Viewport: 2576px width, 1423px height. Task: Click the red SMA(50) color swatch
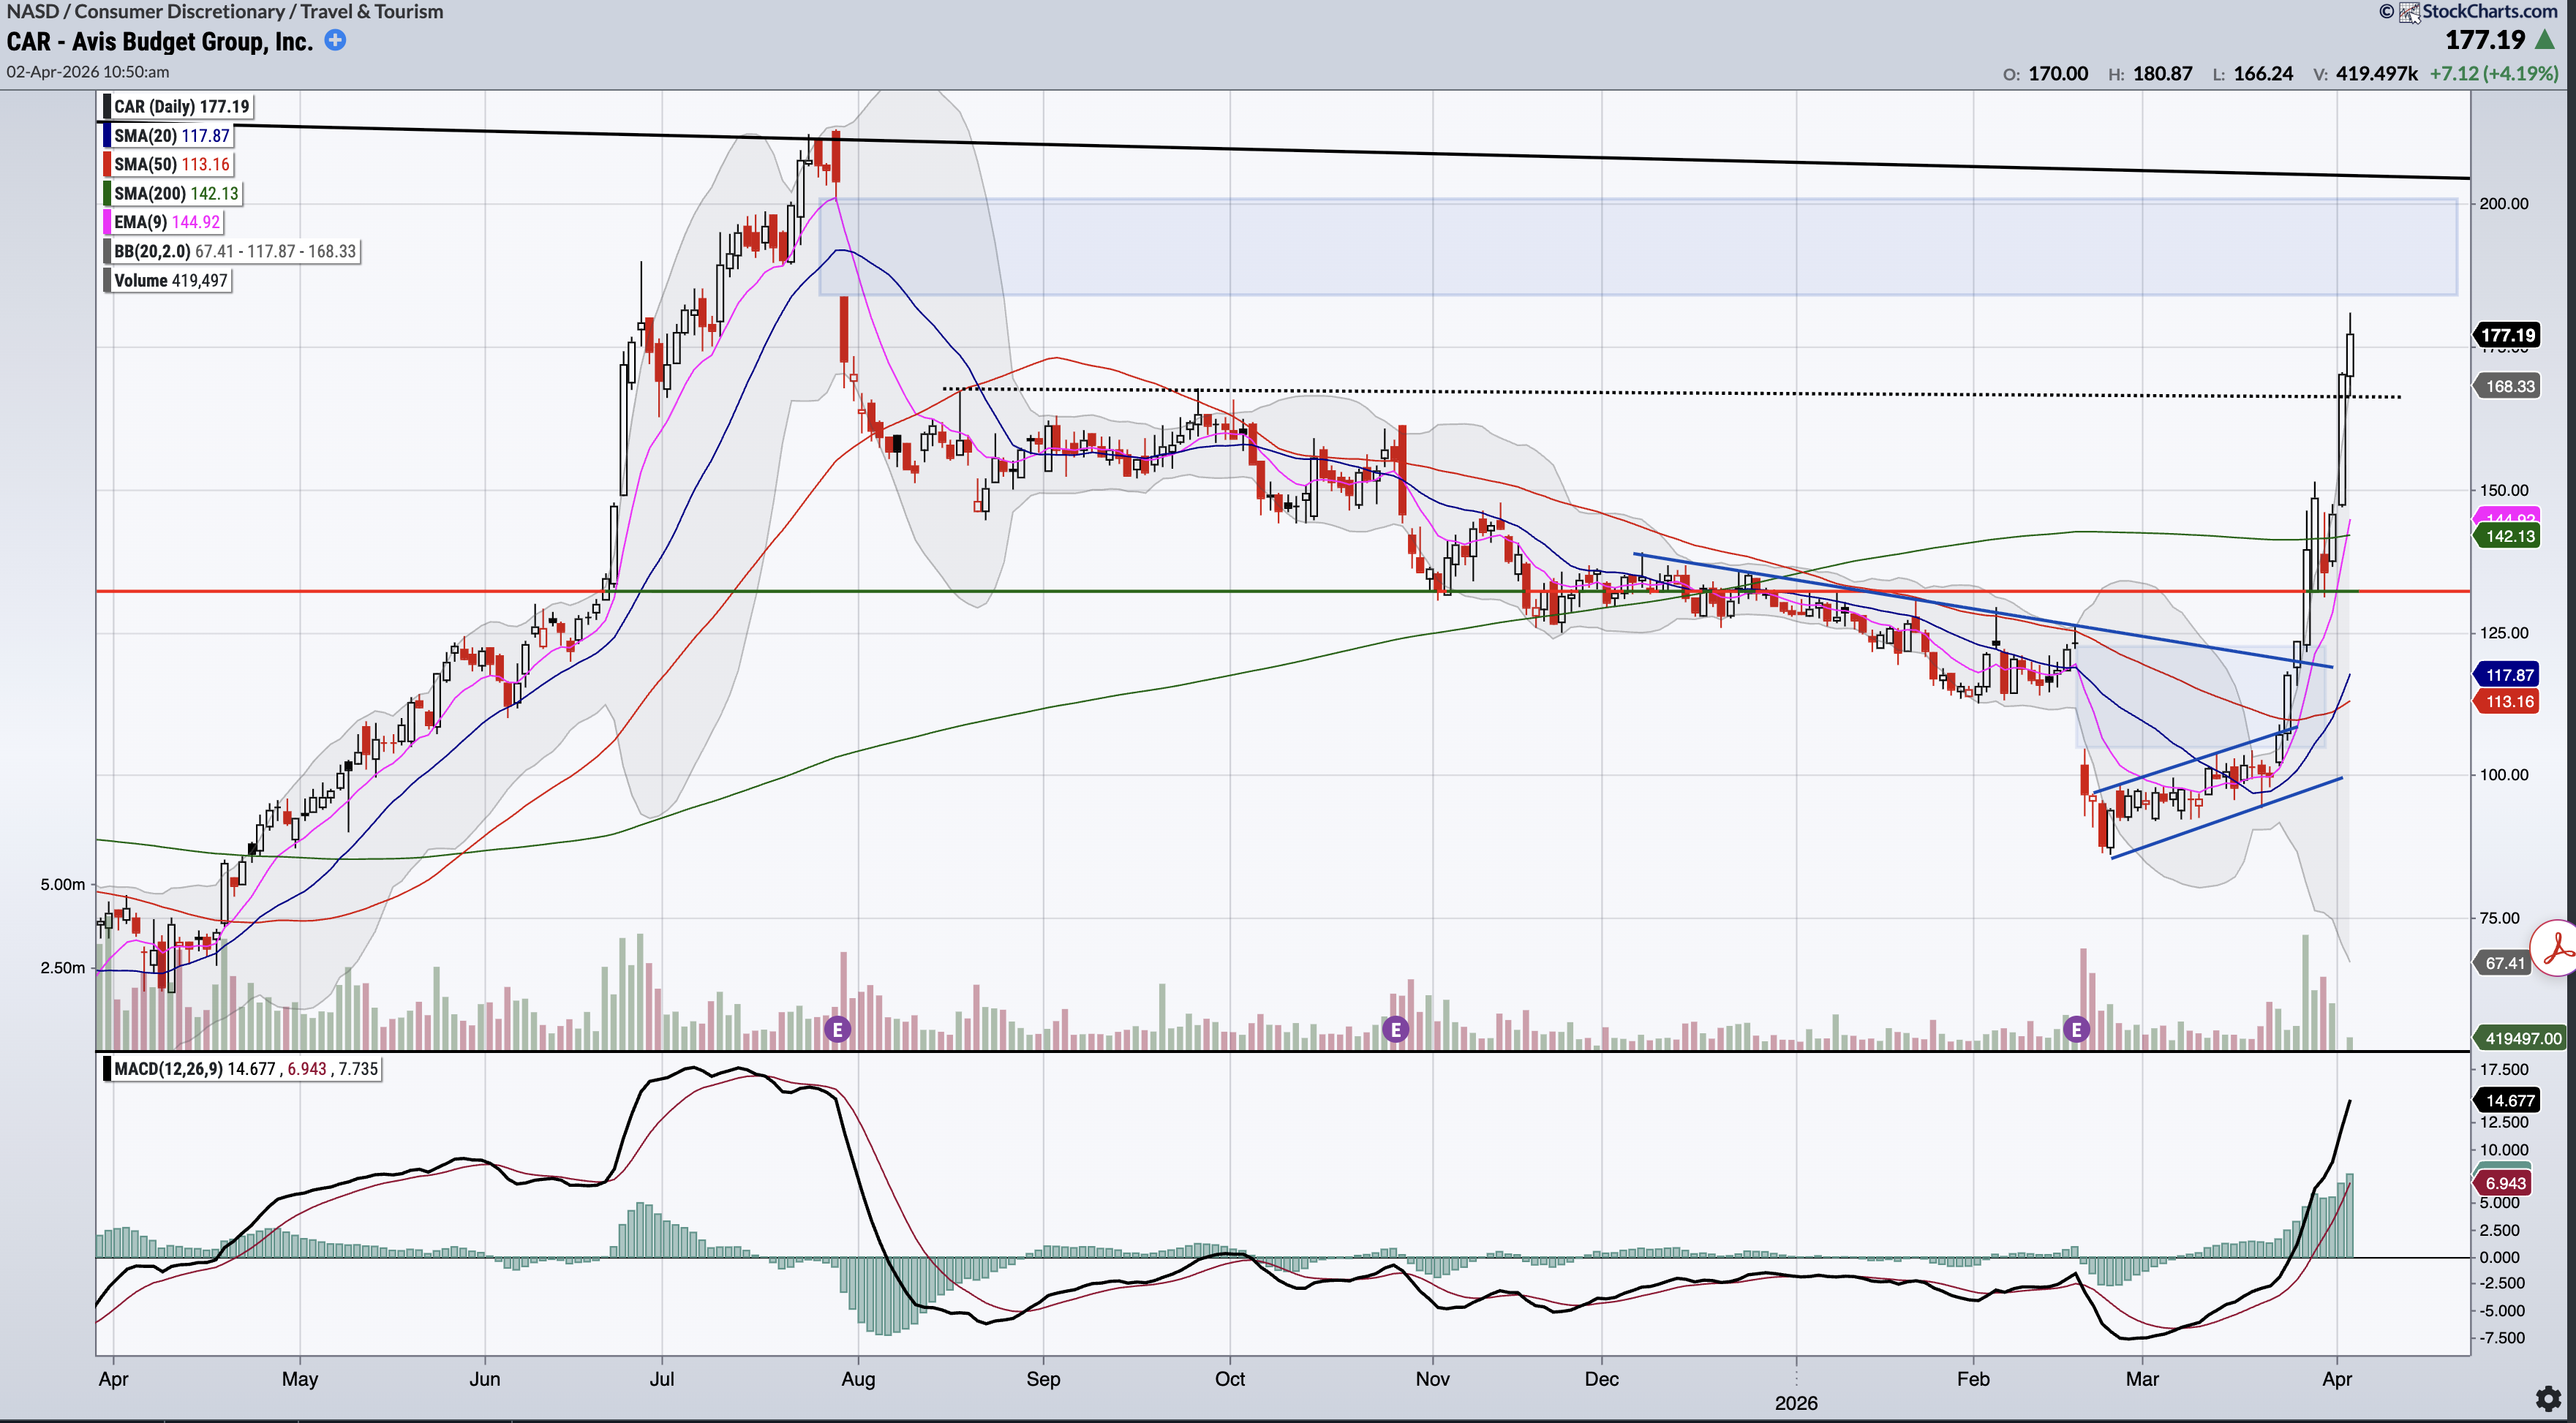click(x=107, y=164)
